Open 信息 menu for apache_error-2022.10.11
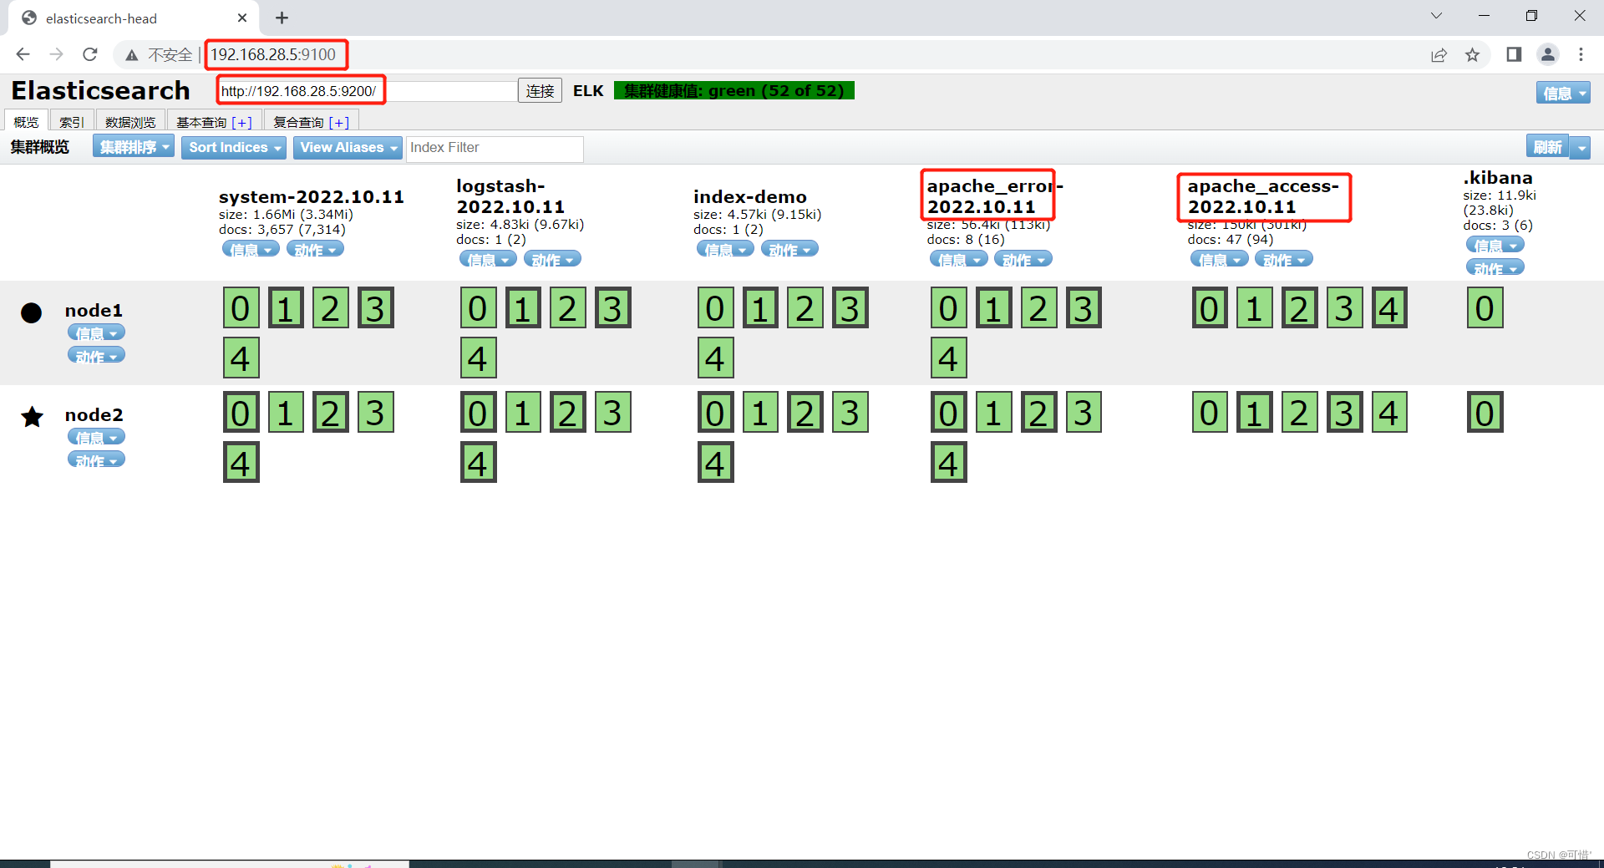1604x868 pixels. (958, 259)
